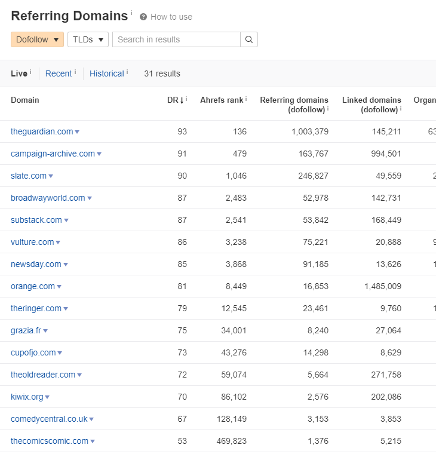Open kiwix.org domain link
Screen dimensions: 436x454
coord(27,397)
